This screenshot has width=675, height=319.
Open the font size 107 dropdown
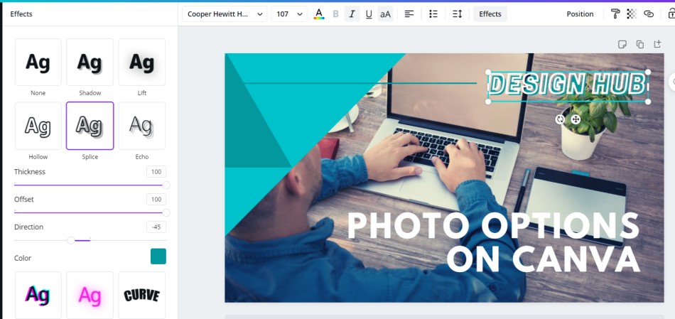(x=289, y=13)
